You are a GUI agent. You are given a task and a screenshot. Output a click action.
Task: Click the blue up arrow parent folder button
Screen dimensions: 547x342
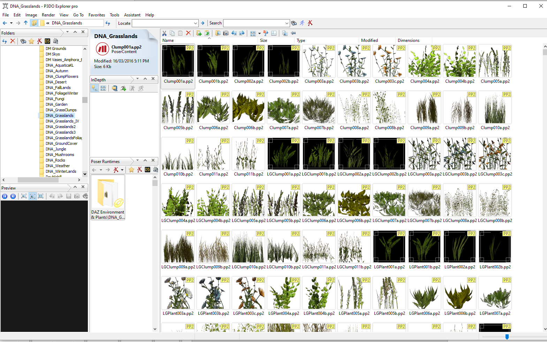(x=26, y=23)
